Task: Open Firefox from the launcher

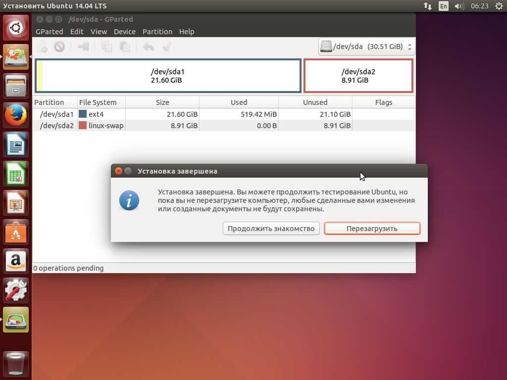Action: click(x=16, y=116)
